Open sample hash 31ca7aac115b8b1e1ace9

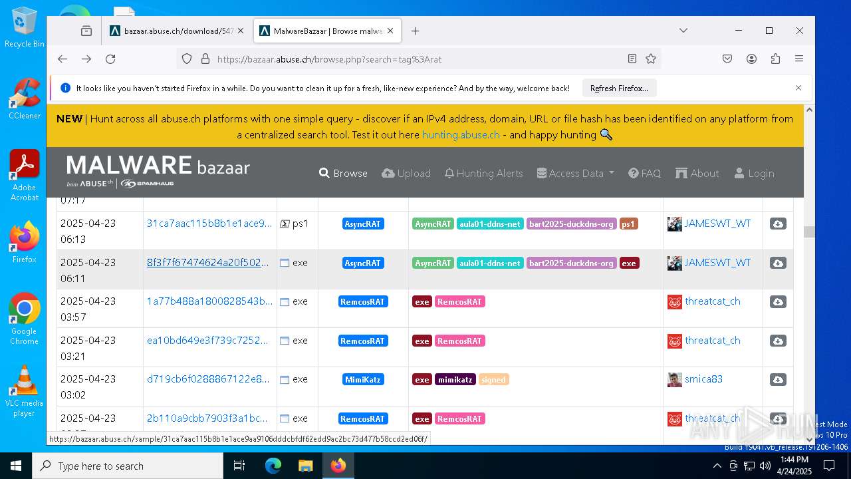click(x=209, y=224)
